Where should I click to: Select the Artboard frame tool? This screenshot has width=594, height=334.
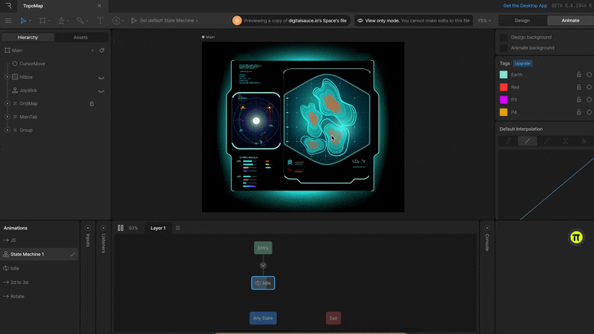(x=43, y=21)
